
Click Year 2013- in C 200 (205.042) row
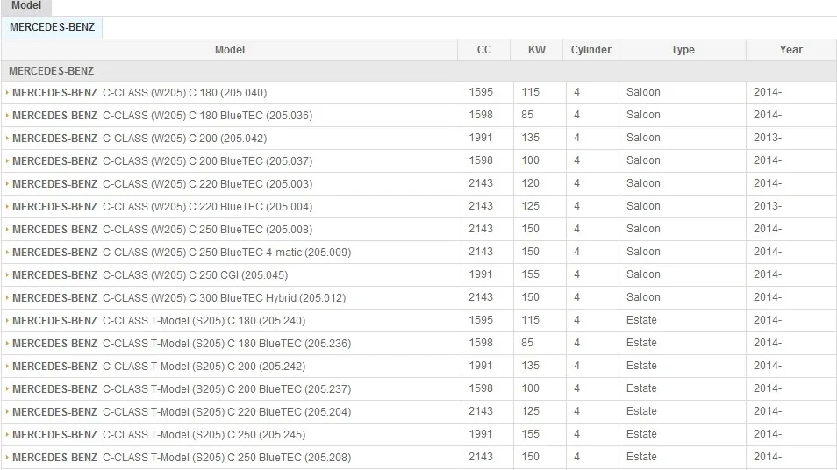click(768, 138)
